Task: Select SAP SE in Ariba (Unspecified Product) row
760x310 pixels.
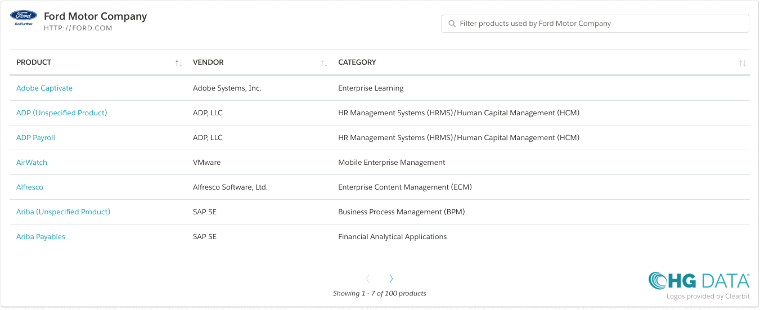Action: tap(205, 212)
